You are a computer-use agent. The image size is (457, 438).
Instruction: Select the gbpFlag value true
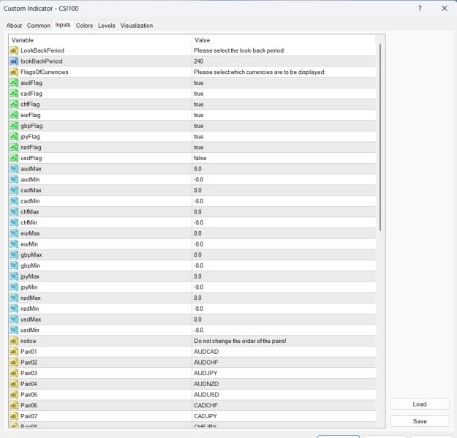point(199,127)
